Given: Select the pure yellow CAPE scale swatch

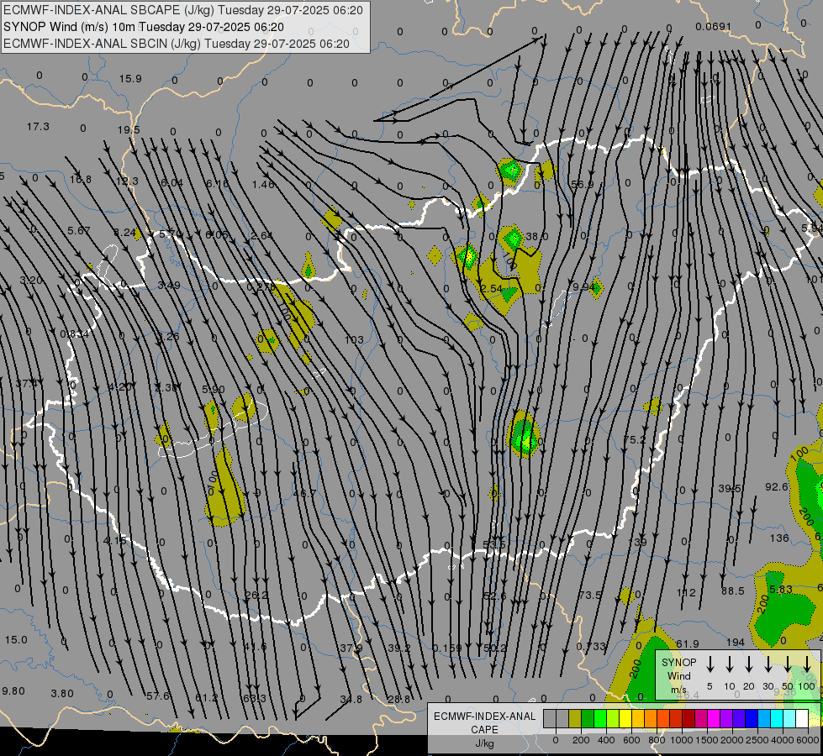Looking at the screenshot, I should coord(625,719).
